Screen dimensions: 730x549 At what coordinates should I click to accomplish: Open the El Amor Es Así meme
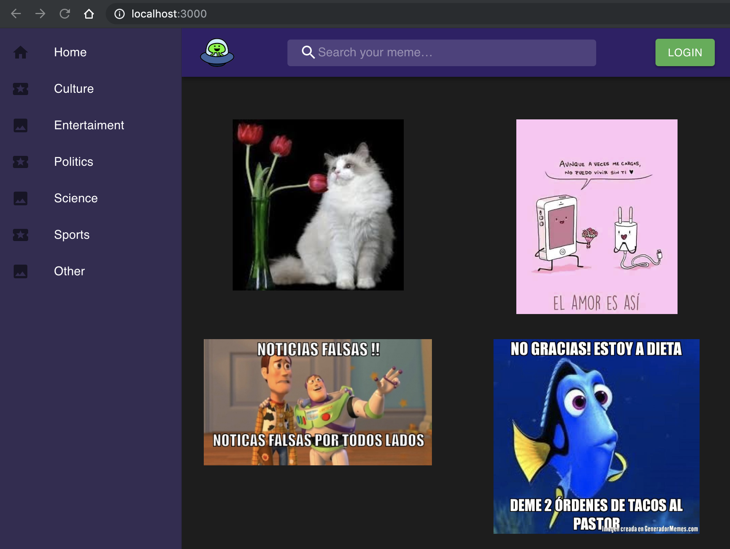click(x=597, y=217)
